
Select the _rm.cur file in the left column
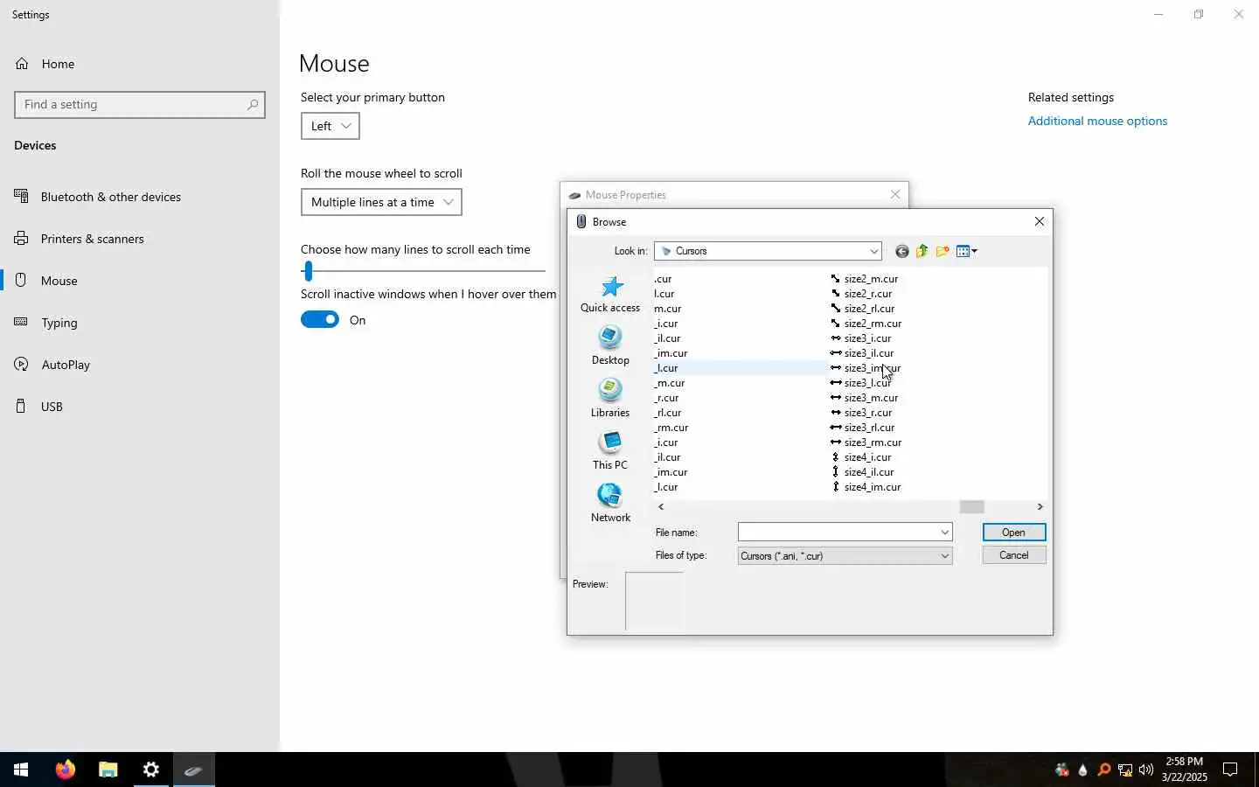click(x=671, y=428)
